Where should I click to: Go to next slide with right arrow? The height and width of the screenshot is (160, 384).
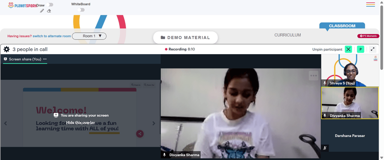(154, 123)
